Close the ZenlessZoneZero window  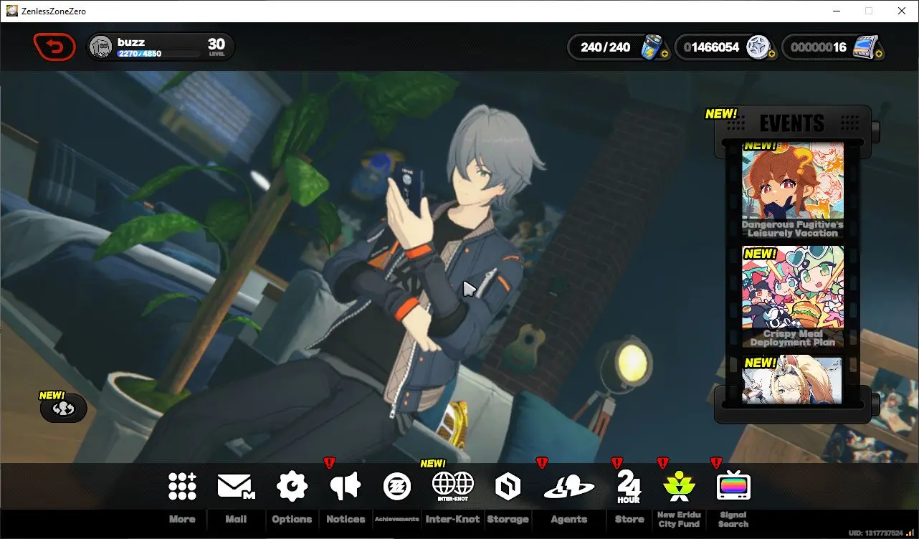(903, 11)
